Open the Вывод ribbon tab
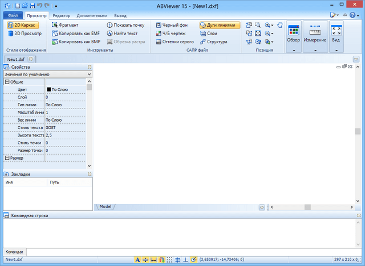This screenshot has width=365, height=266. [121, 15]
